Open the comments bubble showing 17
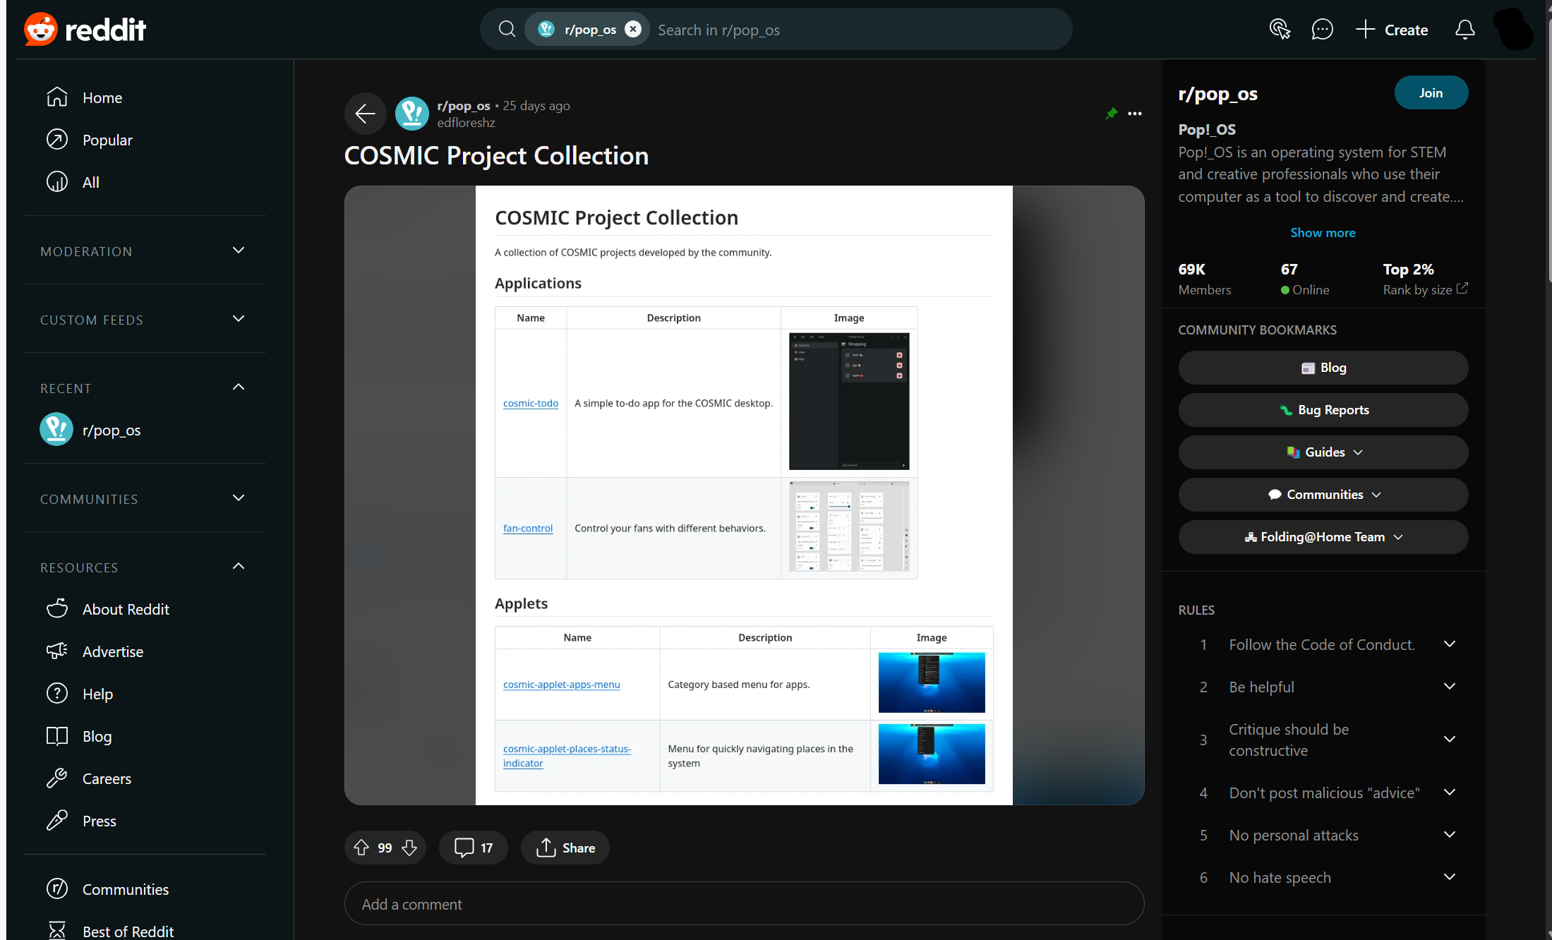This screenshot has width=1552, height=940. point(473,848)
